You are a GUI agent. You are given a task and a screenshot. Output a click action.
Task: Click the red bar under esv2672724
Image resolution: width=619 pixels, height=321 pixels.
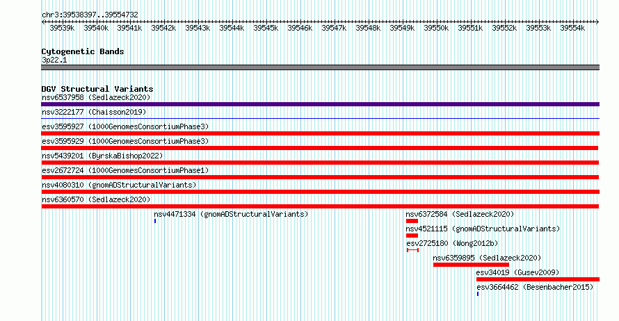point(320,177)
